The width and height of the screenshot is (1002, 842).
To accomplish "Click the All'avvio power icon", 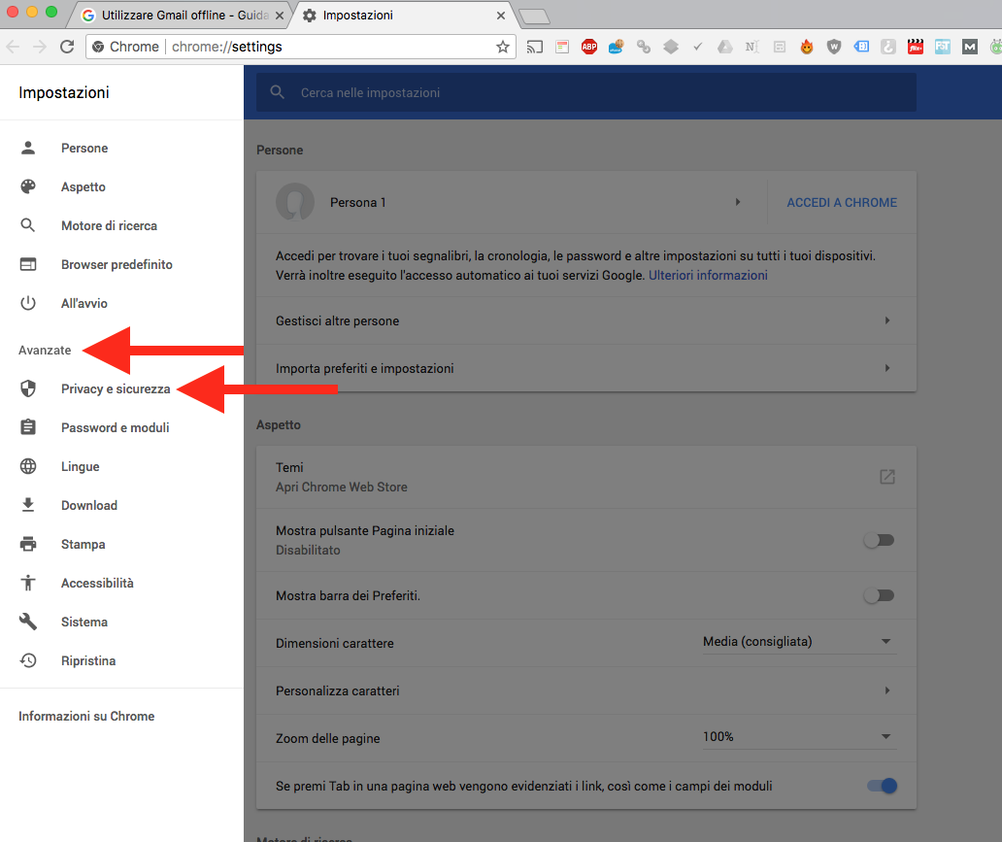I will point(28,303).
